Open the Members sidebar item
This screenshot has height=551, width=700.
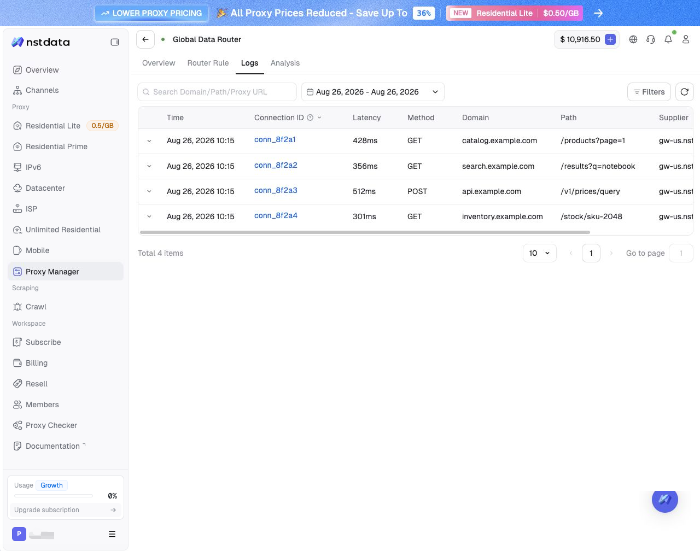(x=66, y=405)
